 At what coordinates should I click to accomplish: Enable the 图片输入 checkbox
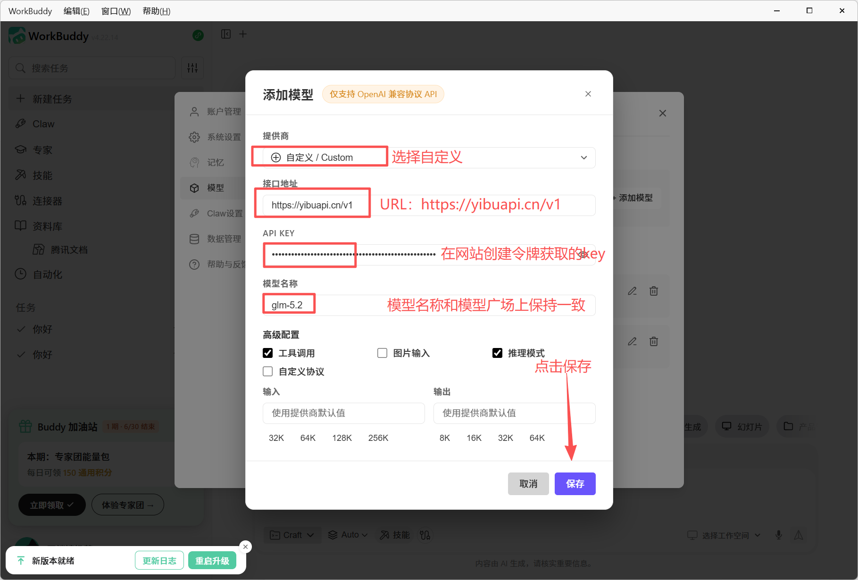(383, 353)
